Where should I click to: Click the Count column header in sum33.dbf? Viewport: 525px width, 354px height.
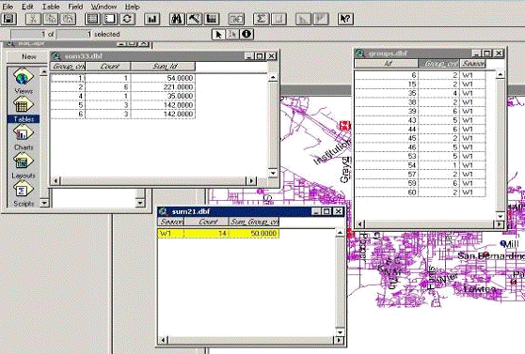108,66
